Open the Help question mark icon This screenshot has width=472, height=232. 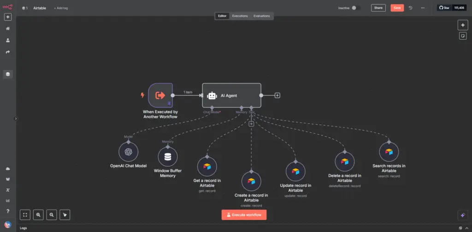(8, 211)
